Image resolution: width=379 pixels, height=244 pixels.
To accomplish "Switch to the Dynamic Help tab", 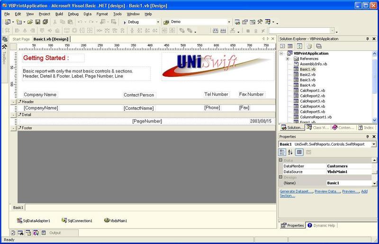I will (322, 226).
